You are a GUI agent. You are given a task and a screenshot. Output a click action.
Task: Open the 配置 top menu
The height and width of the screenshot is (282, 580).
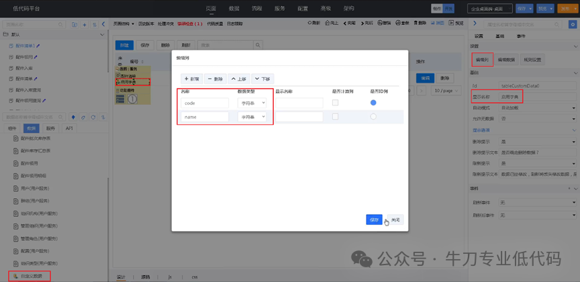pyautogui.click(x=303, y=9)
